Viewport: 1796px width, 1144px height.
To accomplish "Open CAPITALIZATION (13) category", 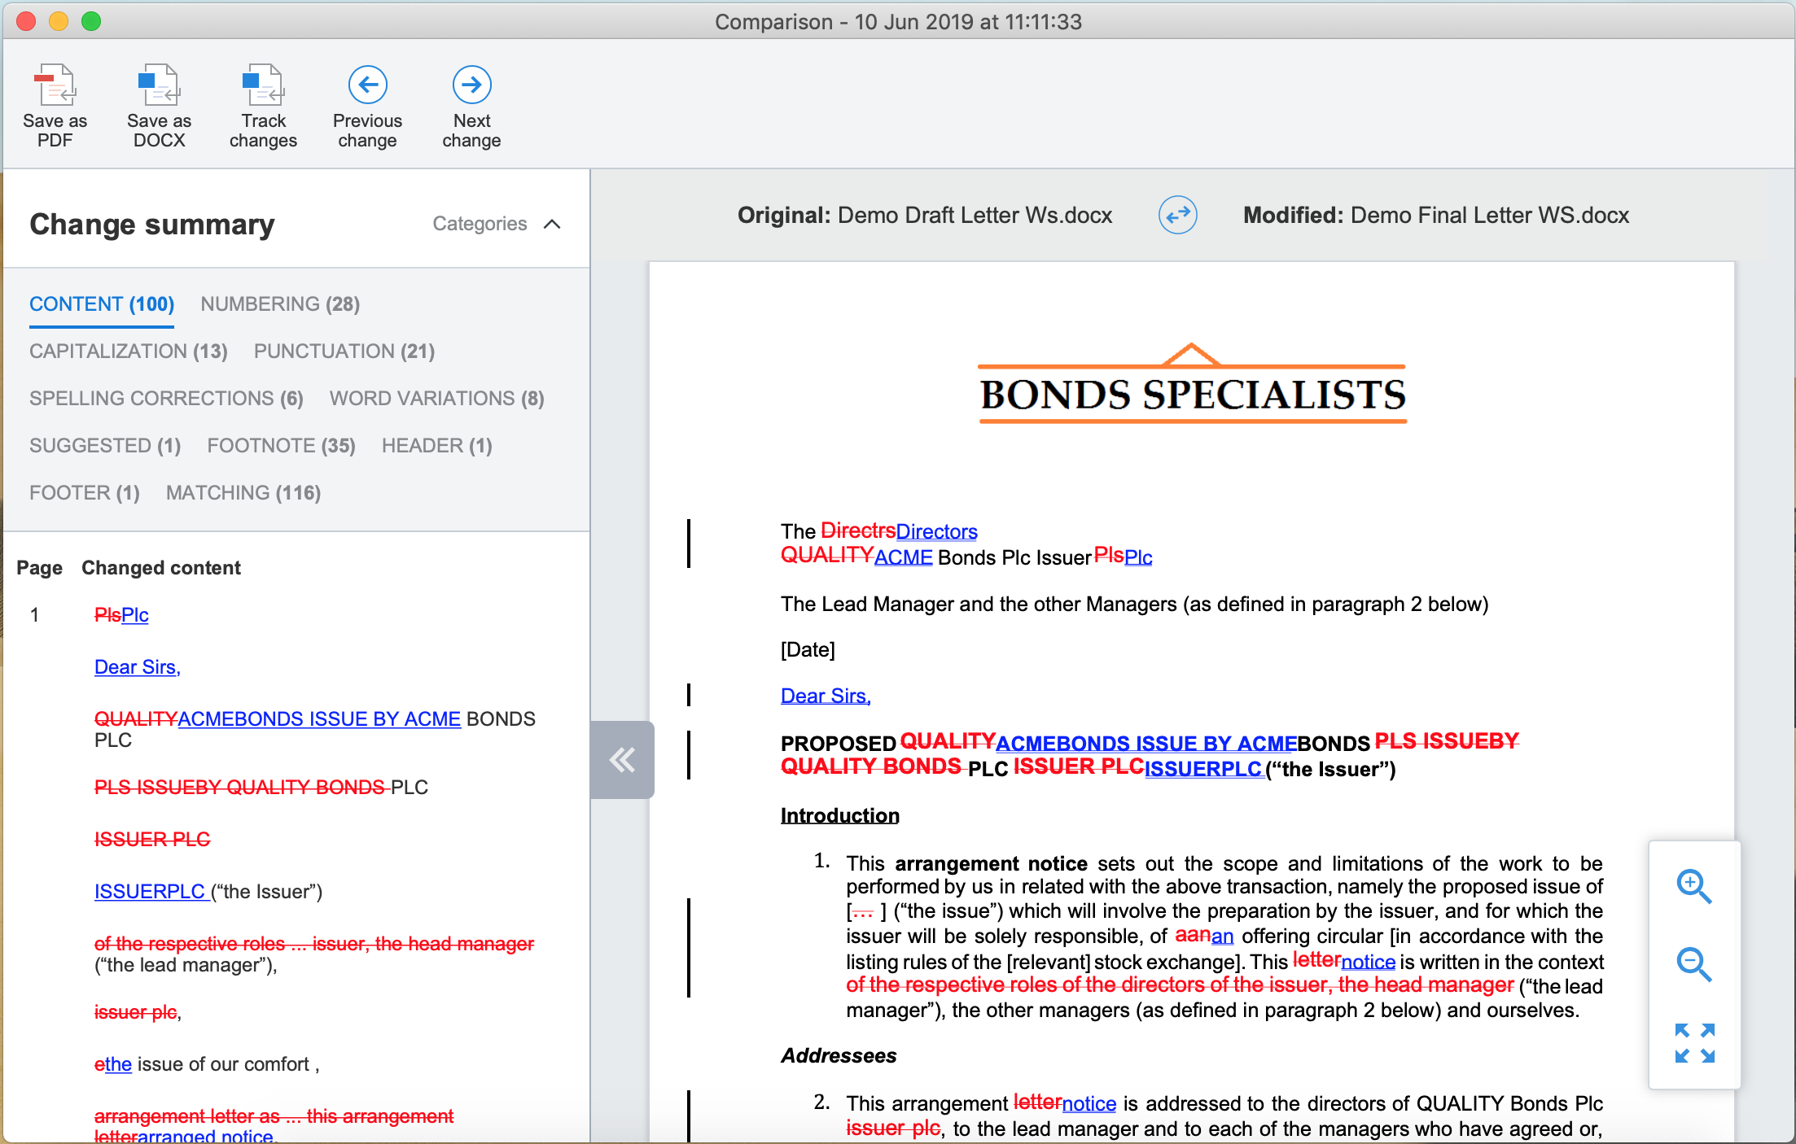I will pyautogui.click(x=129, y=351).
